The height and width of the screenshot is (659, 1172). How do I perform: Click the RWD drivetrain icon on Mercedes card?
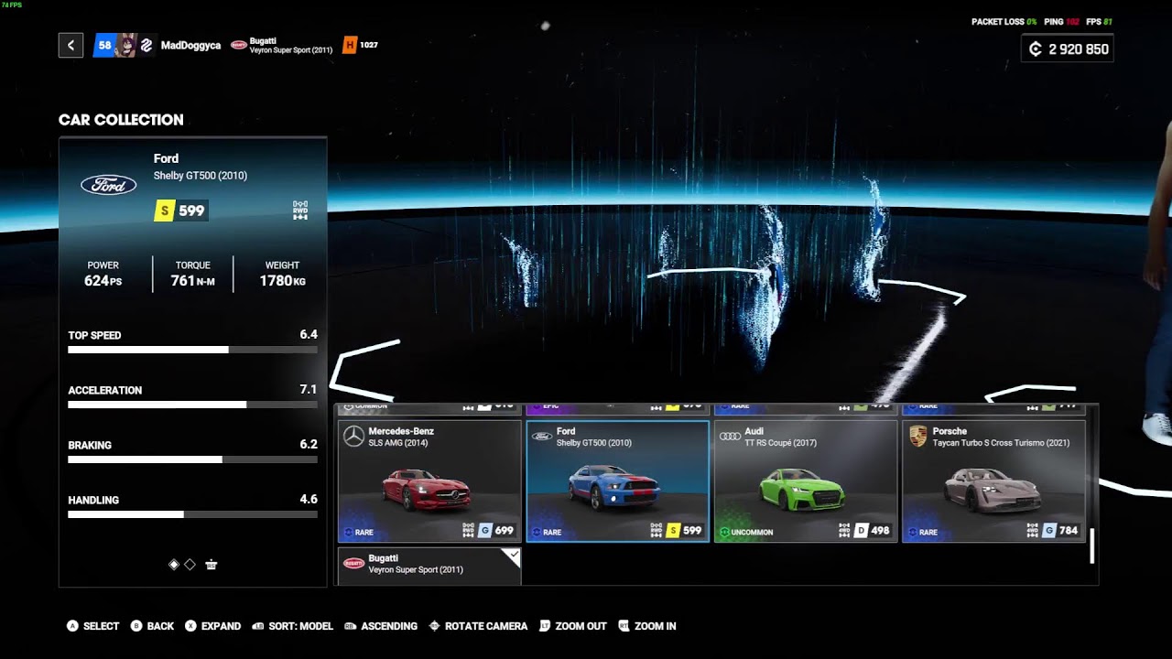pyautogui.click(x=468, y=530)
